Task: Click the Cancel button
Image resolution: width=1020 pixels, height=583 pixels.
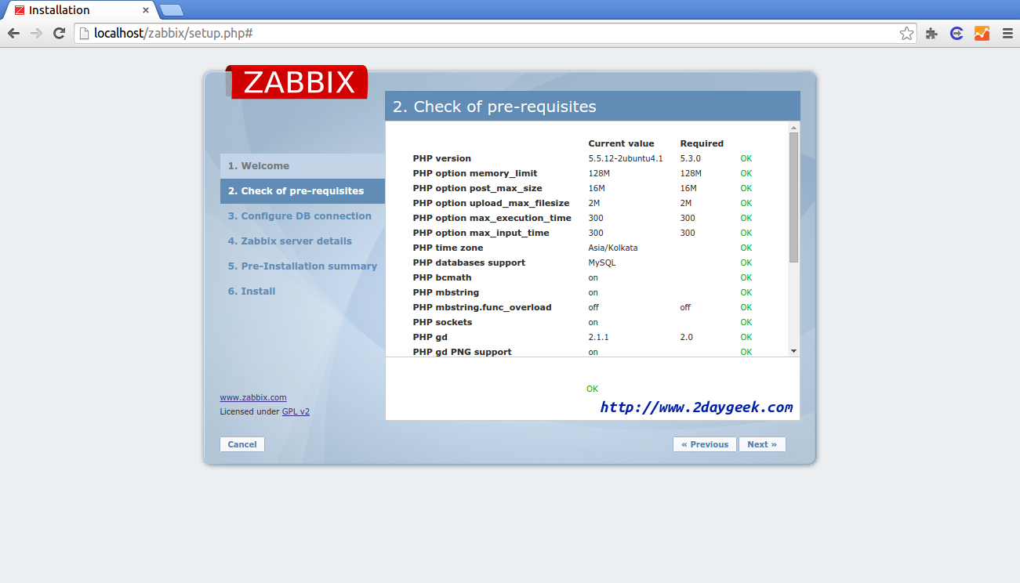Action: [x=242, y=444]
